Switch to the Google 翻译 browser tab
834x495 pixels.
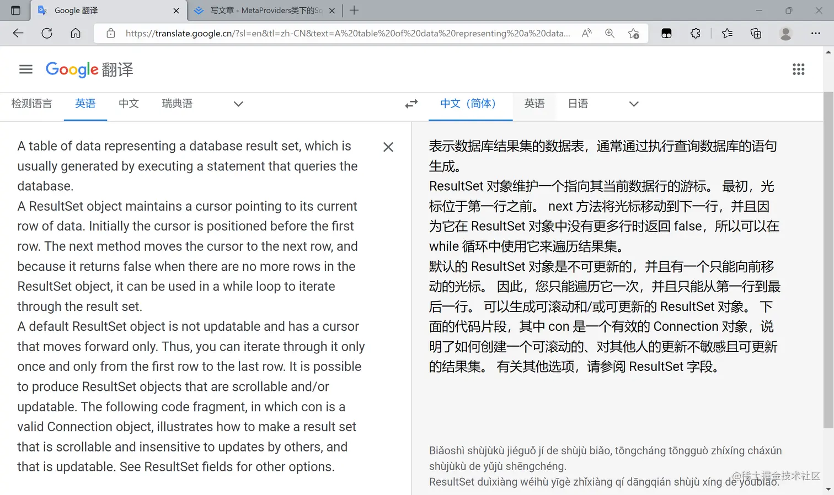[x=109, y=10]
